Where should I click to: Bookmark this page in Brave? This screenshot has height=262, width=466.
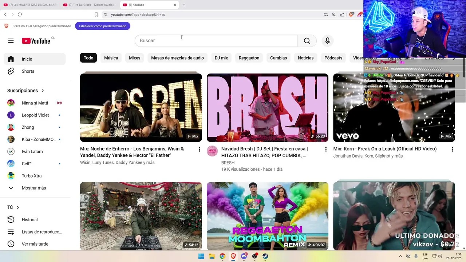click(x=96, y=15)
